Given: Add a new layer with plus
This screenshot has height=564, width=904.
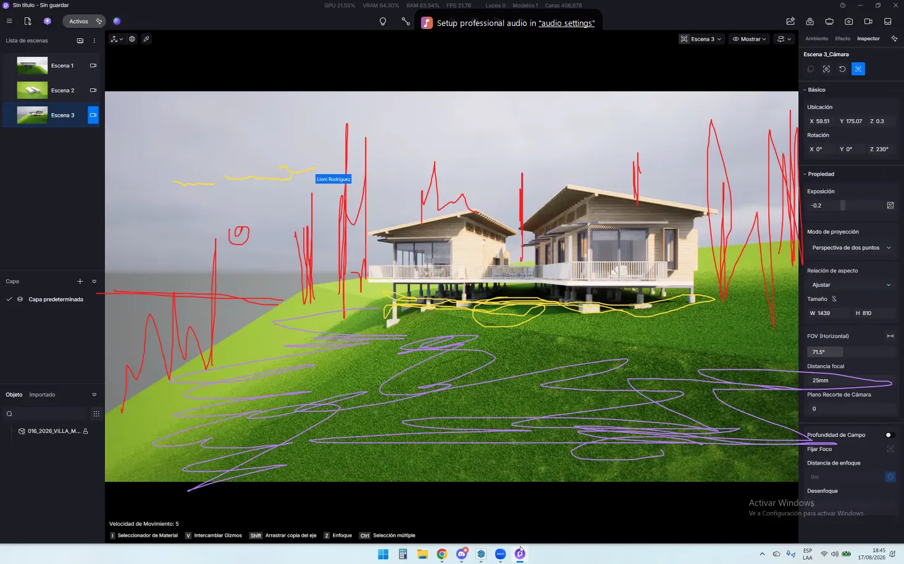Looking at the screenshot, I should click(x=80, y=281).
